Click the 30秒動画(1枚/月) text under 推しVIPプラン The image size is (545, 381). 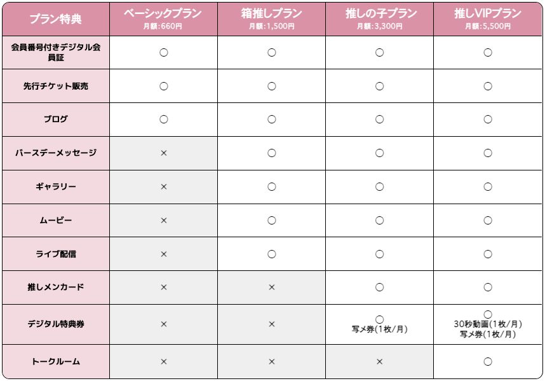pyautogui.click(x=488, y=324)
